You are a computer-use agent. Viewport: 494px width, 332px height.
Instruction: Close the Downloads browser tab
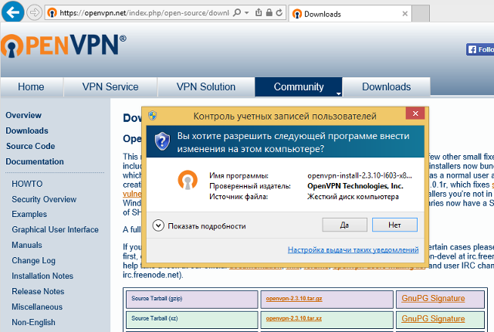[404, 14]
